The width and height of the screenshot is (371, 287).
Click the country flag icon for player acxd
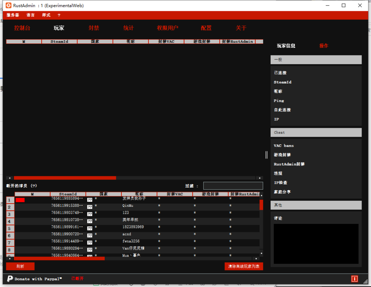[x=90, y=235]
